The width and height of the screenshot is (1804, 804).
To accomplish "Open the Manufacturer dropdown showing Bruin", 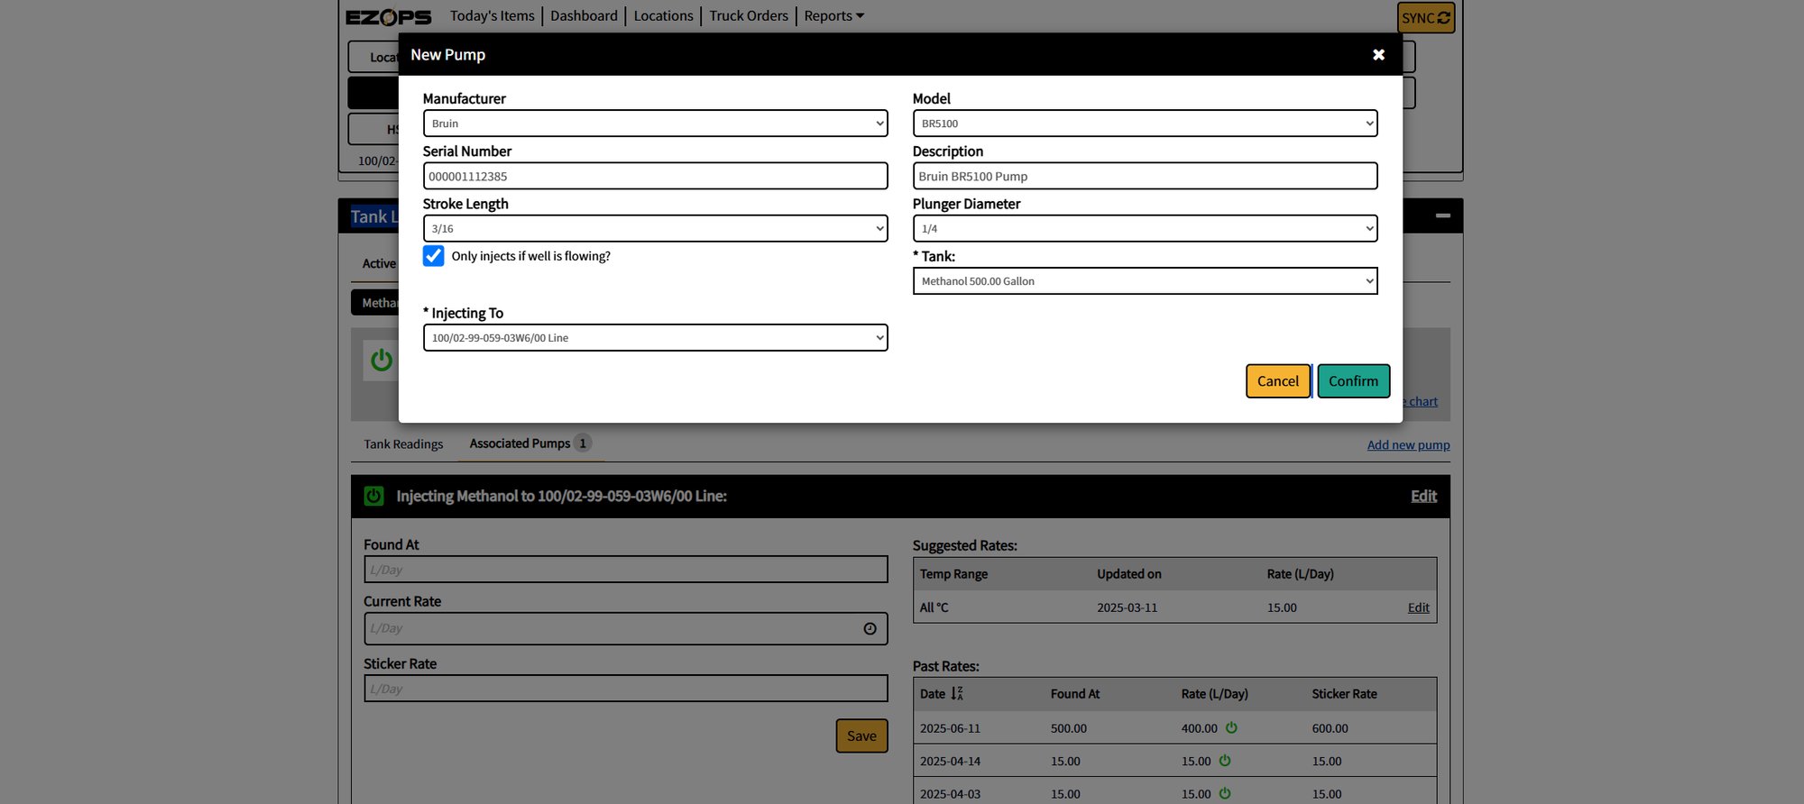I will pos(655,123).
